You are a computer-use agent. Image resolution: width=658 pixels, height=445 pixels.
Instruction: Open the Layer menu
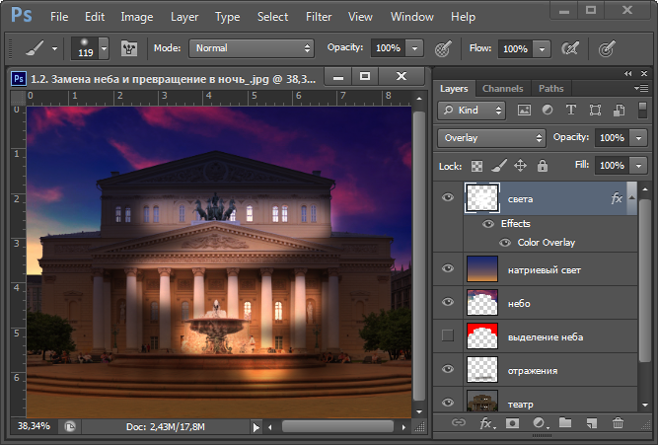(184, 17)
